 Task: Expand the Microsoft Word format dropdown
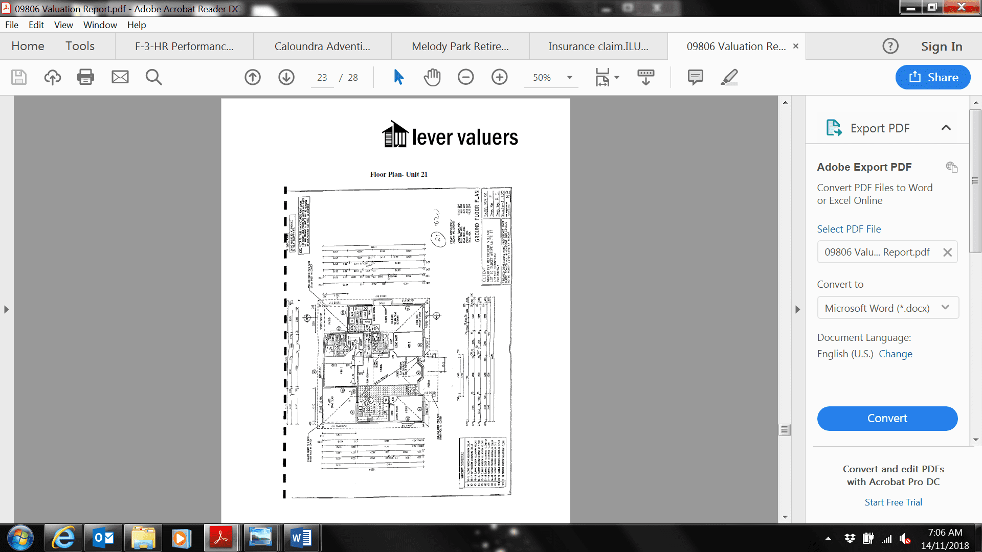[x=945, y=308]
